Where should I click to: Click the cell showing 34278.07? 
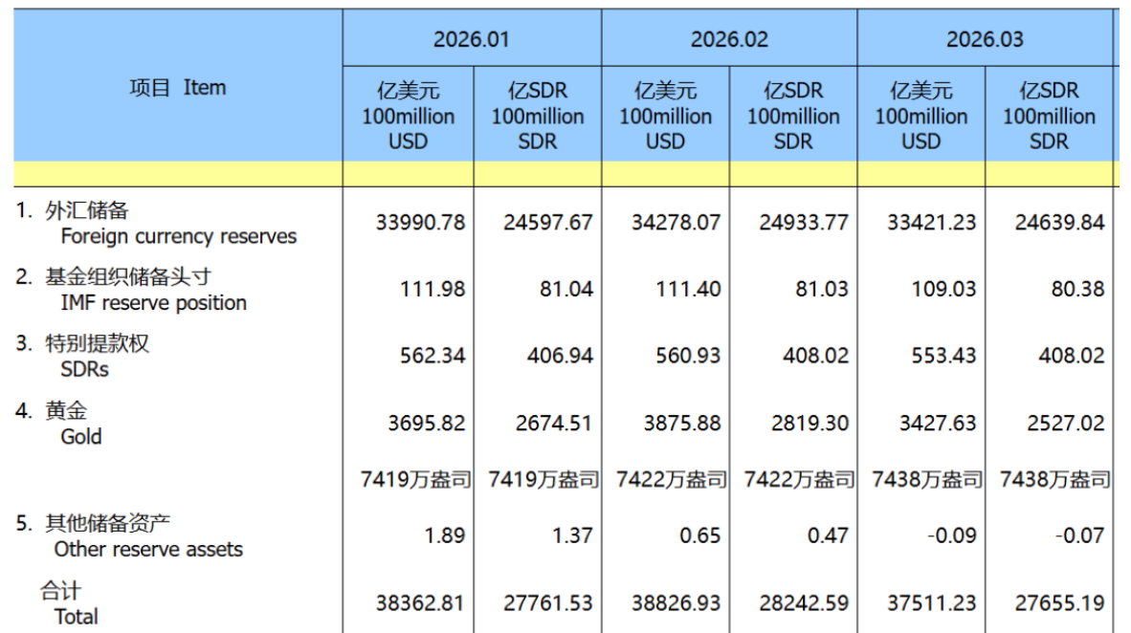[676, 223]
